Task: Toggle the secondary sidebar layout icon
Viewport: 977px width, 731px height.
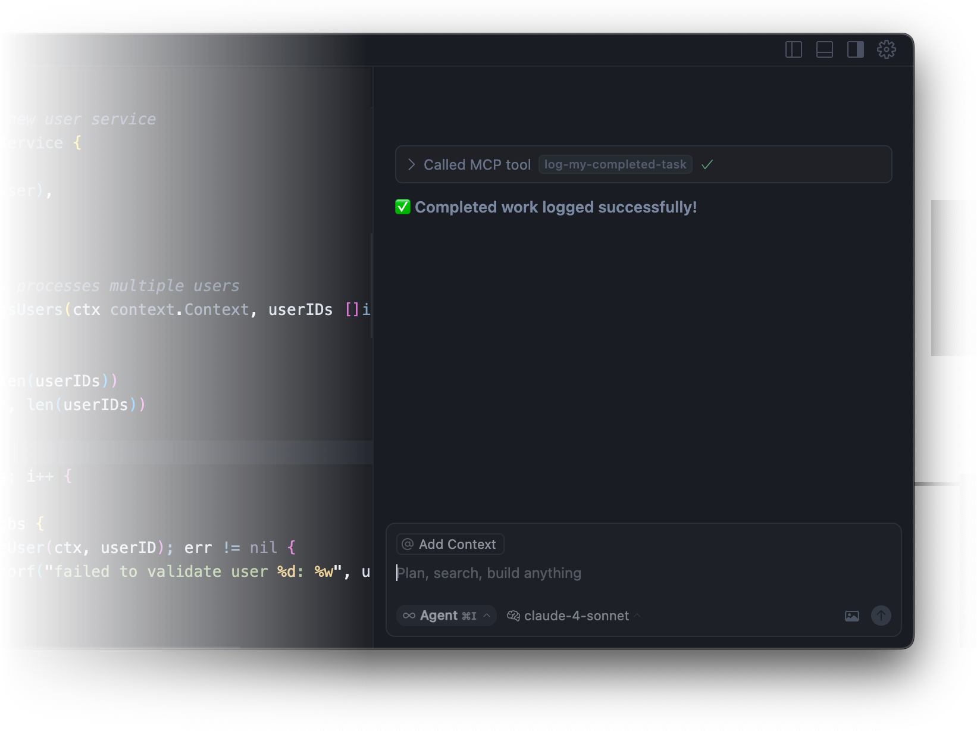Action: click(856, 49)
